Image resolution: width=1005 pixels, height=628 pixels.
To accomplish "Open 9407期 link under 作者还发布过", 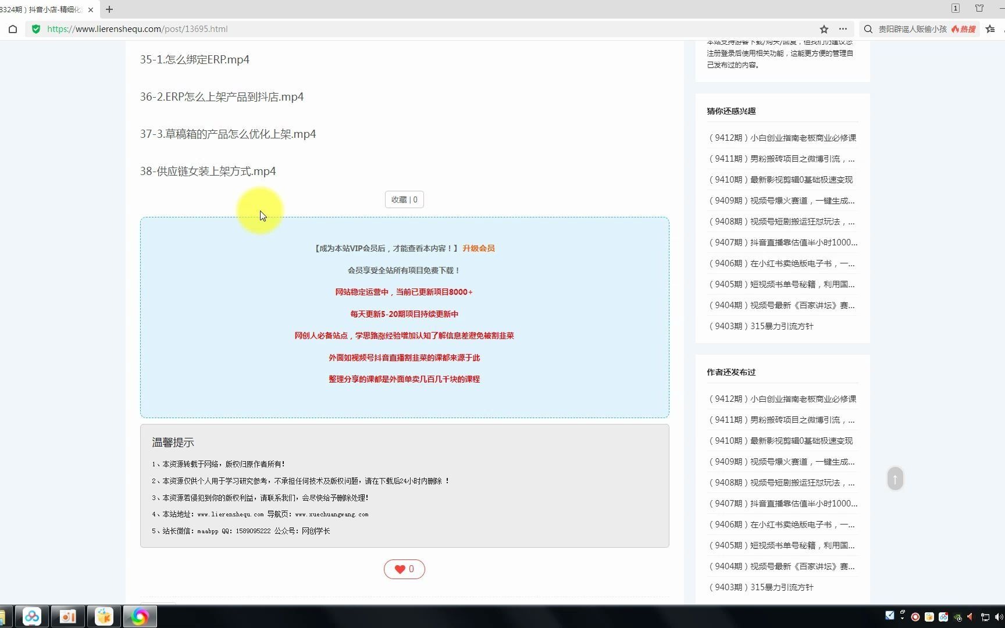I will (x=782, y=504).
